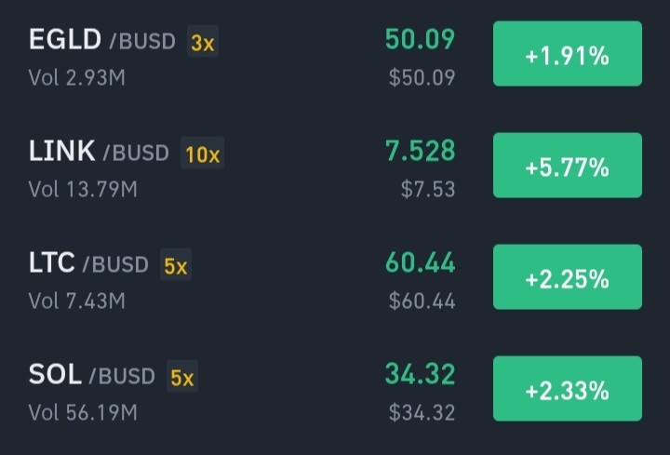Click the $60.44 USD value for LTC
This screenshot has height=455, width=670.
pos(422,301)
